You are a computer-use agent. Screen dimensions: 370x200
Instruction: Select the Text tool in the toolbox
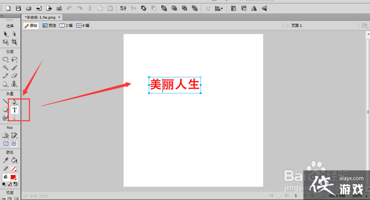coord(14,110)
